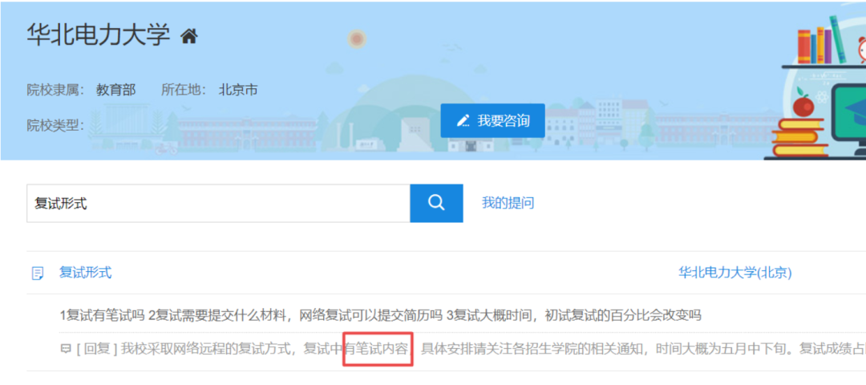Click the 华北电力大学 page heading

pos(99,35)
